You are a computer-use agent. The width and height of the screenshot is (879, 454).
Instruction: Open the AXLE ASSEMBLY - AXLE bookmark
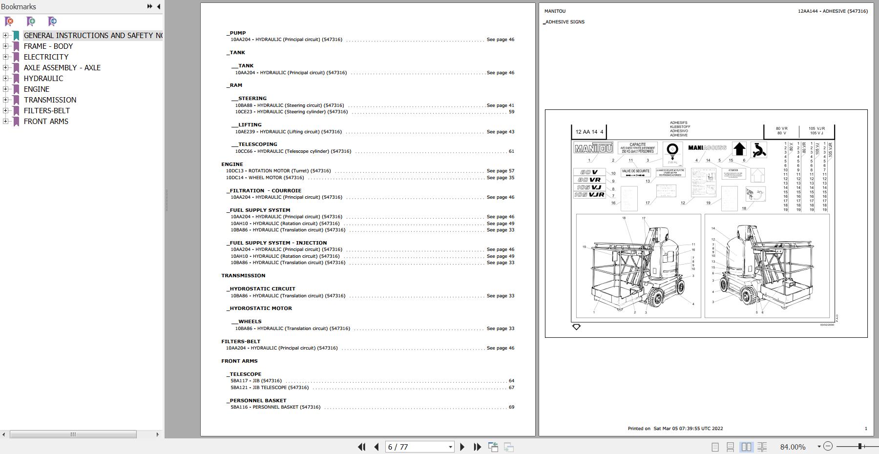pyautogui.click(x=62, y=68)
